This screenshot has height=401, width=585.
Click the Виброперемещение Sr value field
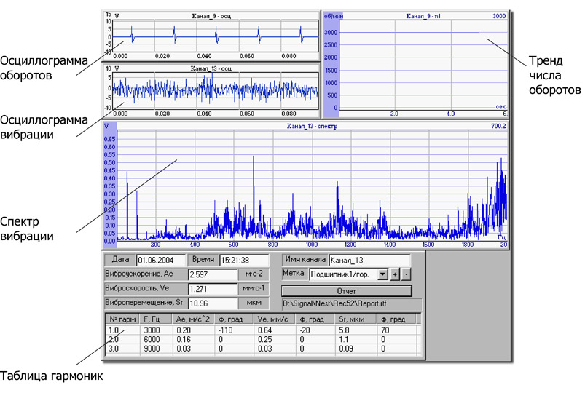[x=213, y=303]
